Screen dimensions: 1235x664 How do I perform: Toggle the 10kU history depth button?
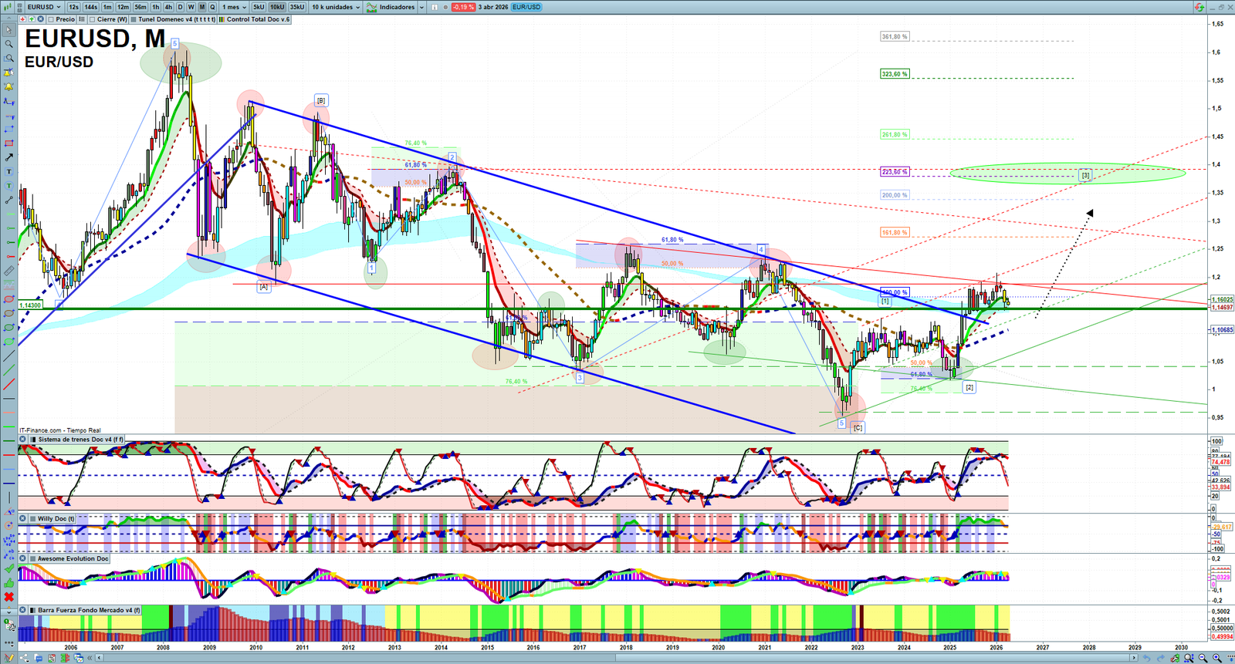[x=277, y=7]
